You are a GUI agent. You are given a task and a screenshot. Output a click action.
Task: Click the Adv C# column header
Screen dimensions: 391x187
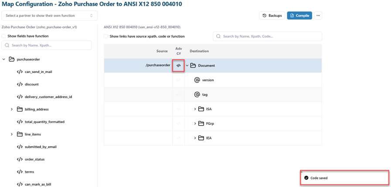tap(179, 51)
